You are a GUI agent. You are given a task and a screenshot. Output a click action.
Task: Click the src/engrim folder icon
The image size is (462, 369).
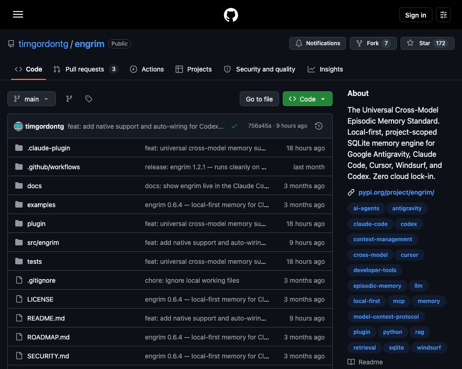point(19,242)
